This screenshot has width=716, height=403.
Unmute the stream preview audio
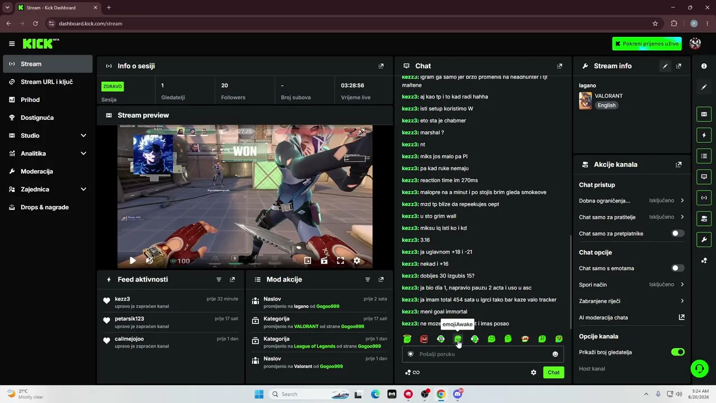point(149,260)
